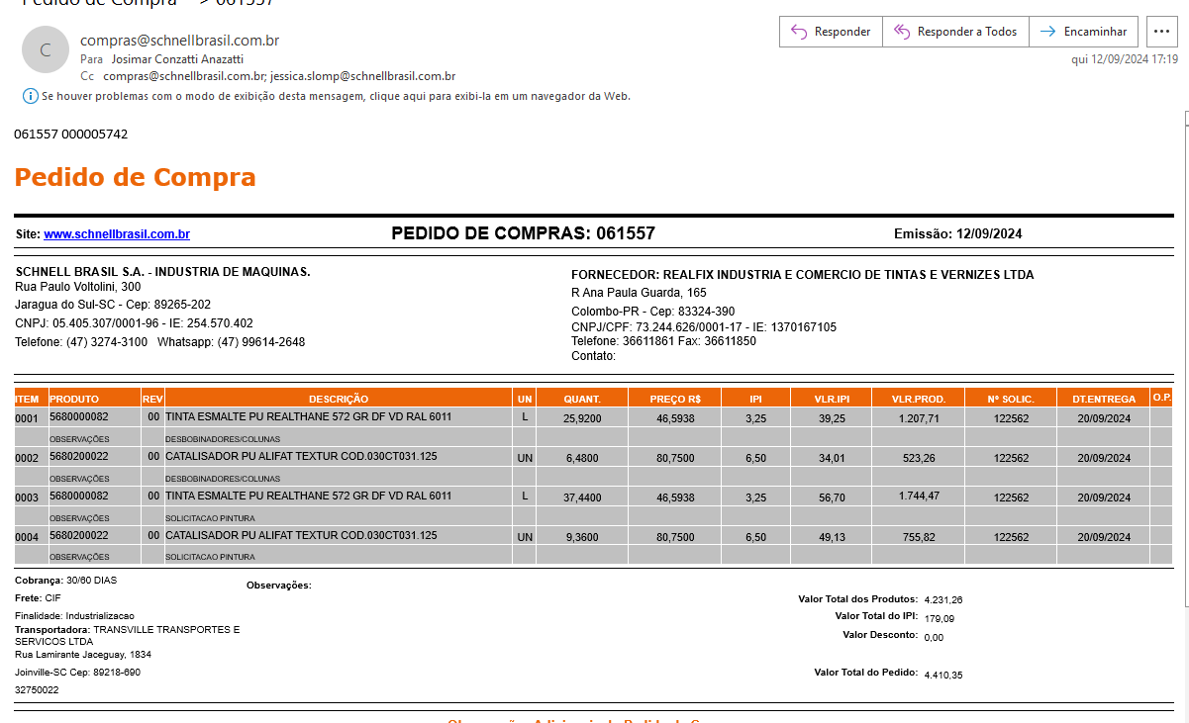The image size is (1189, 723).
Task: Click the PEDIDO DE COMPRAS: 061557 title
Action: click(x=523, y=233)
